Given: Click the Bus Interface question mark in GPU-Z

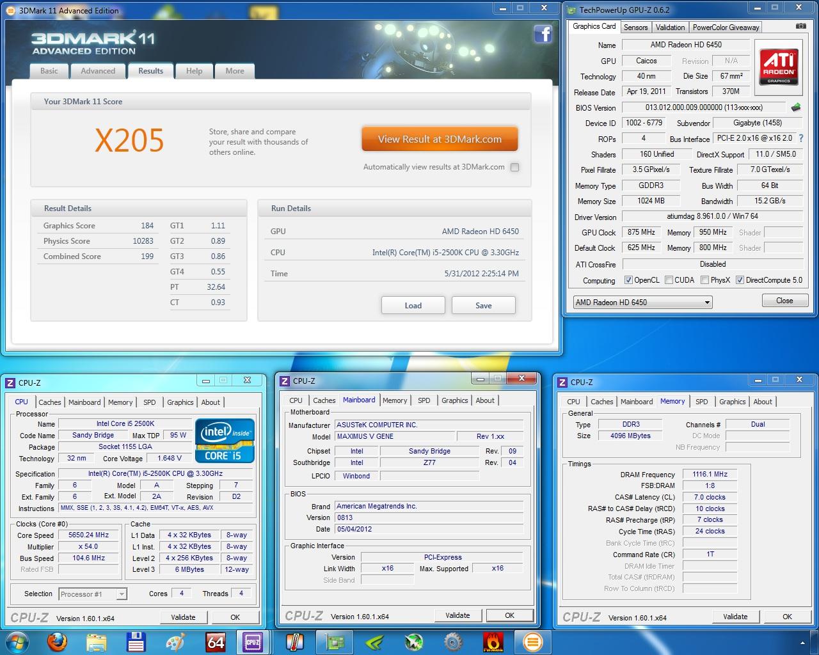Looking at the screenshot, I should tap(801, 138).
